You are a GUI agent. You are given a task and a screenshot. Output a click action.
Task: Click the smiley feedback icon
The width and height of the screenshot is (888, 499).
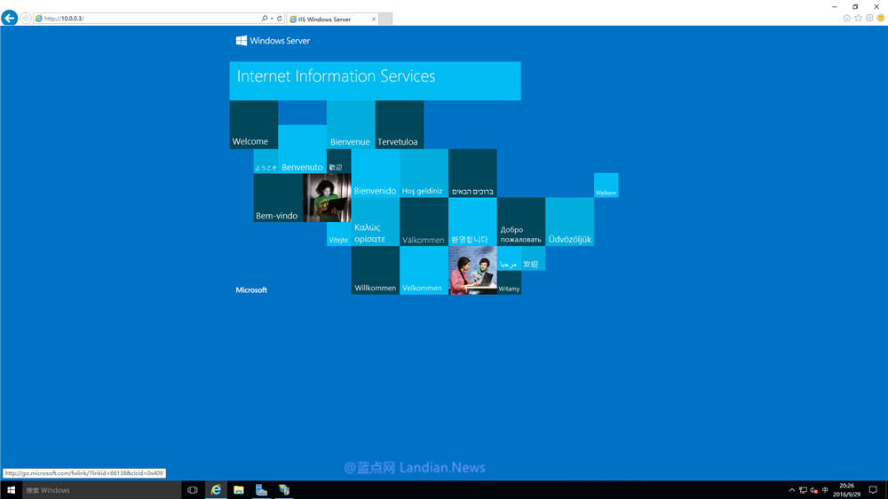[x=881, y=18]
